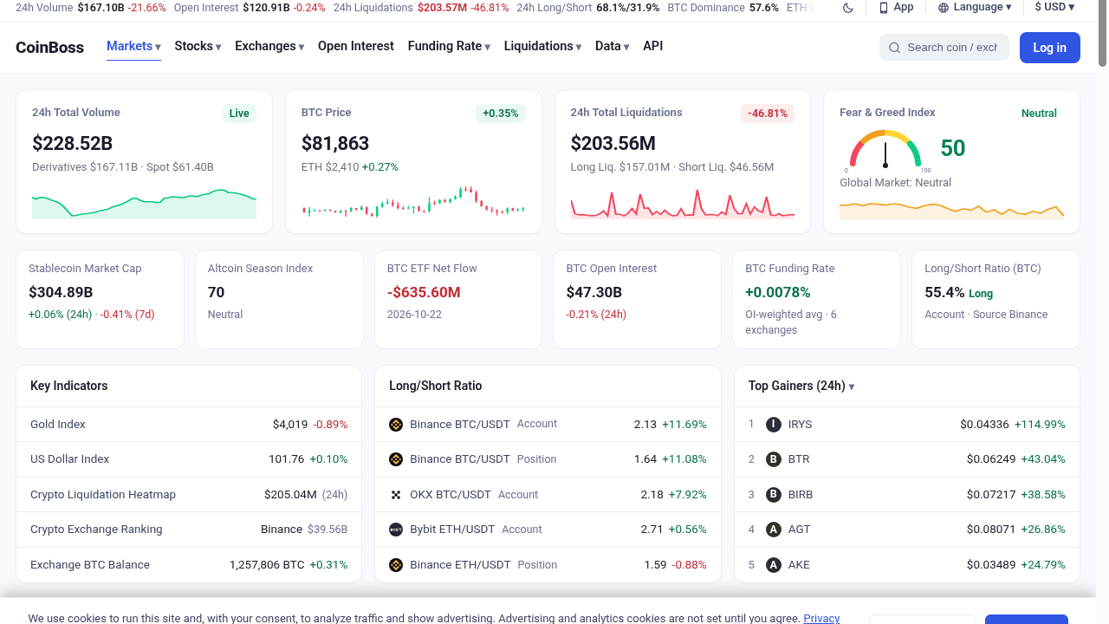Click Binance icon in BTC/USDT Position row

[x=396, y=459]
